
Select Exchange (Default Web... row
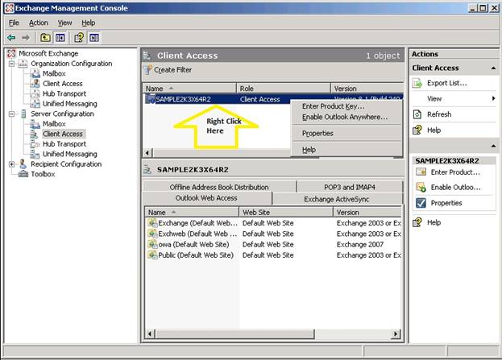(x=274, y=223)
